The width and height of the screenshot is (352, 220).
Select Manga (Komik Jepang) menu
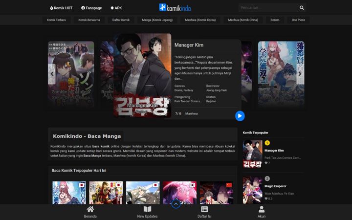pos(157,20)
